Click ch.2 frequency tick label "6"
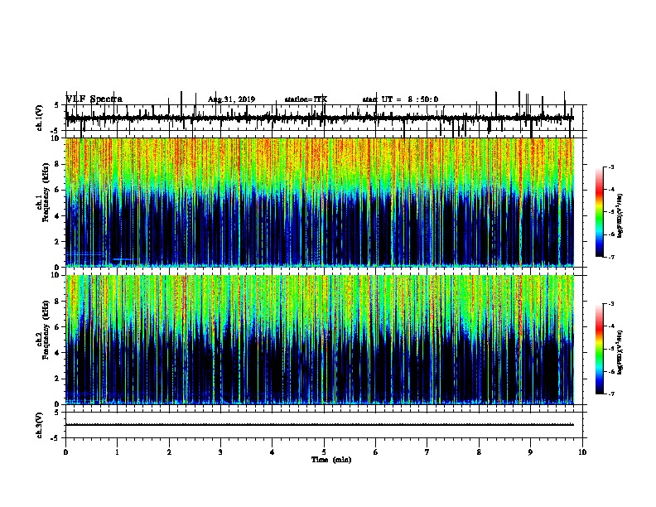This screenshot has width=656, height=507. point(58,327)
